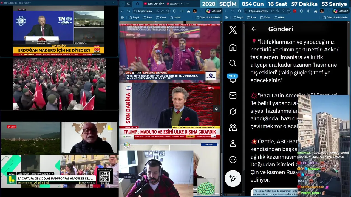Open X messages envelope icon
This screenshot has height=197, width=351.
233,95
